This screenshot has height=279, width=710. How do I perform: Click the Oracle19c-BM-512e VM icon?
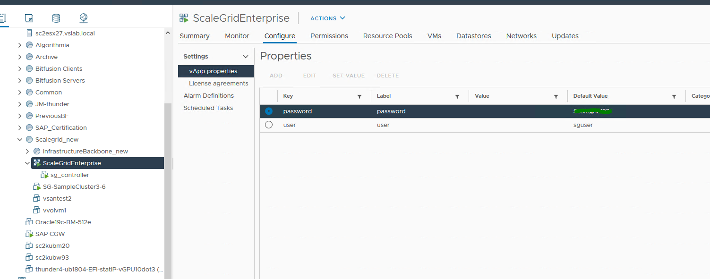[x=29, y=222]
